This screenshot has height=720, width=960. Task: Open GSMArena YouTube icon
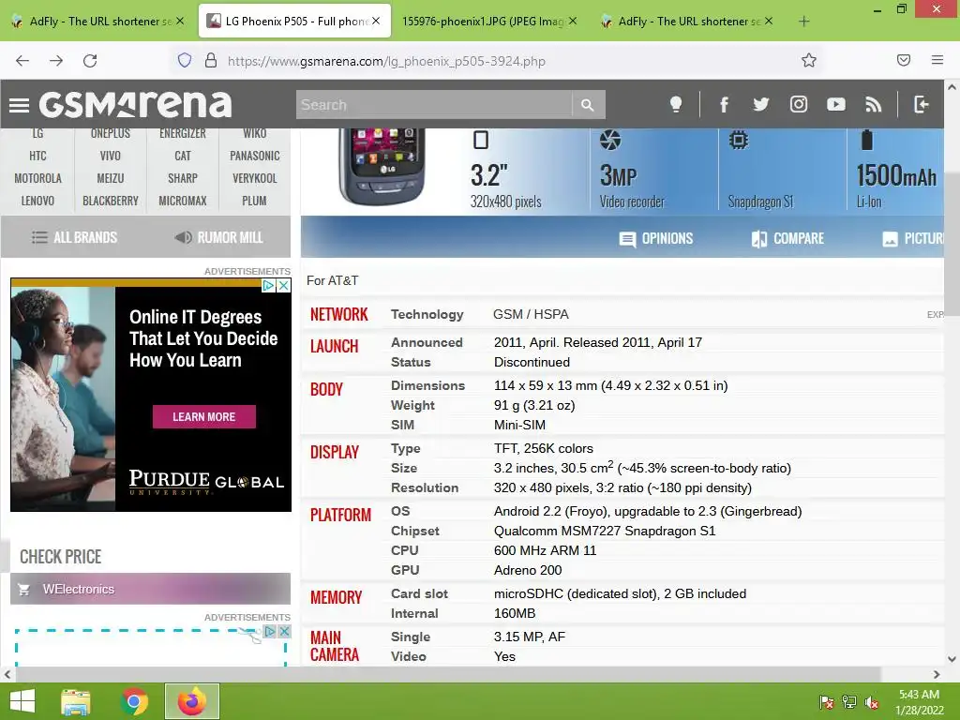(835, 104)
